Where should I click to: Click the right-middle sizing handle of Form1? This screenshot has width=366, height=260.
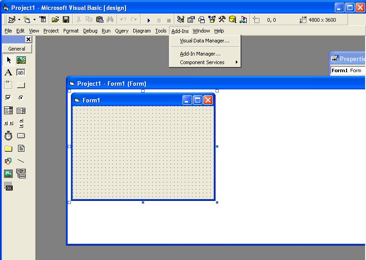[217, 146]
